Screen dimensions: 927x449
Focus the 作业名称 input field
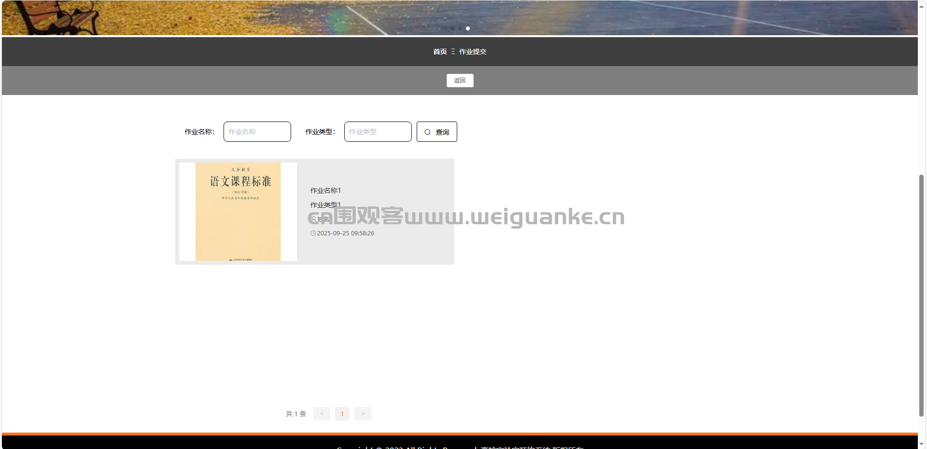pos(257,132)
